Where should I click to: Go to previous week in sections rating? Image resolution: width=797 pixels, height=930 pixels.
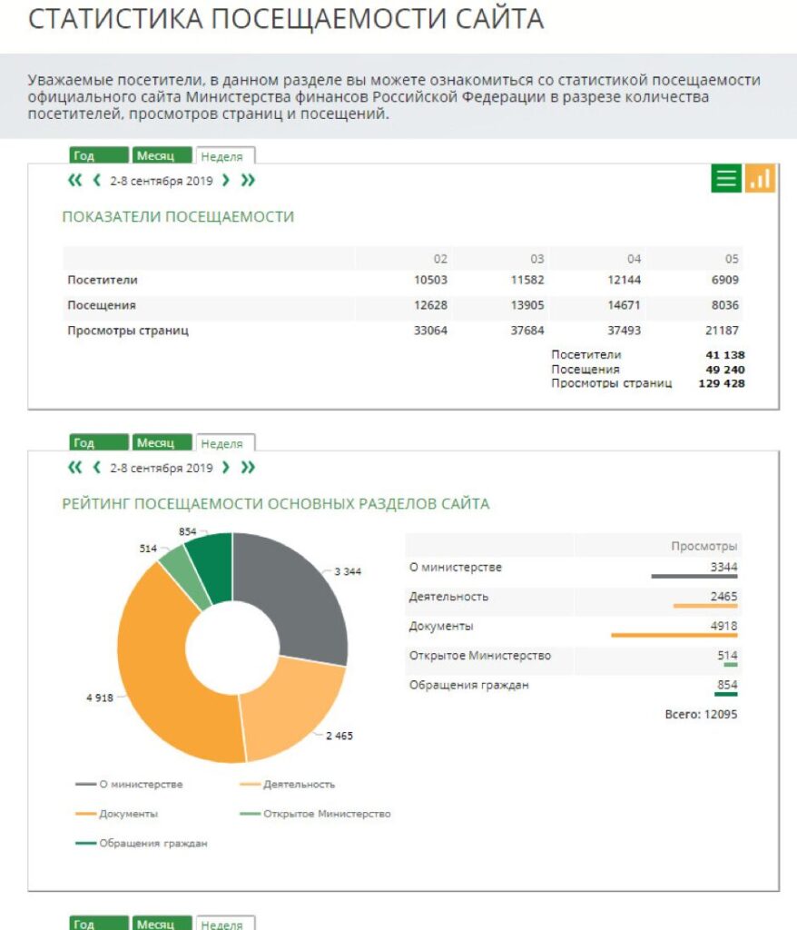click(96, 468)
